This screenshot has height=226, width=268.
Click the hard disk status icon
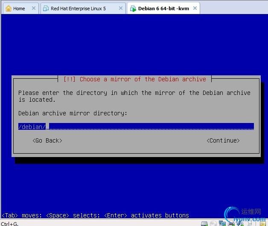coord(204,223)
